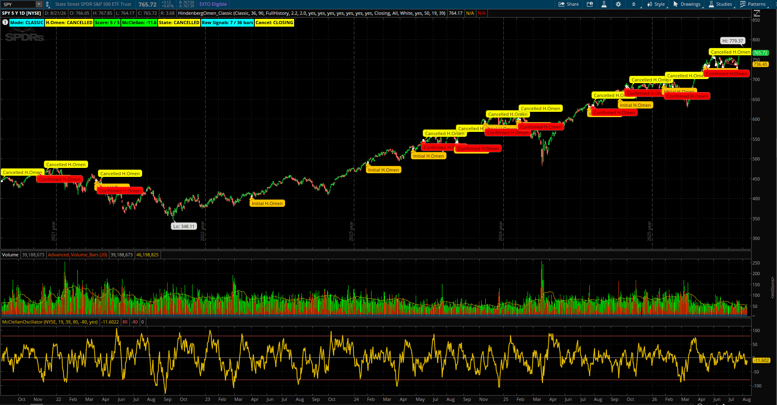777x405 pixels.
Task: Click the symbol link chain icon
Action: [47, 5]
